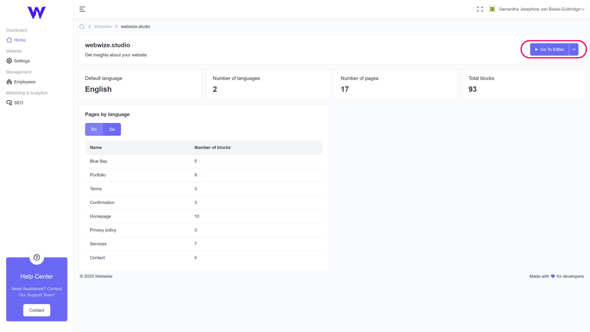Viewport: 590px width, 332px height.
Task: Click the Contact support button
Action: (37, 310)
